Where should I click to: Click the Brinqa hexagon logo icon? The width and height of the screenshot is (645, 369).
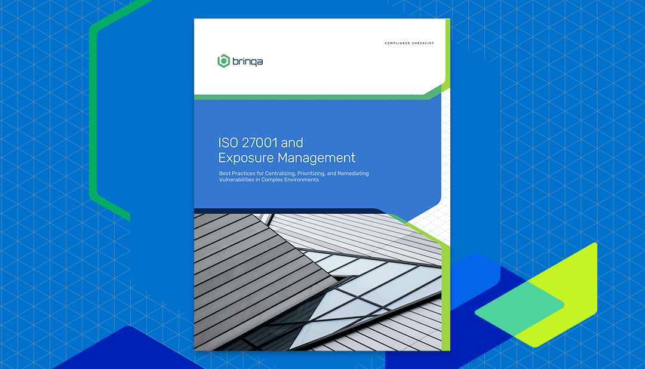223,61
